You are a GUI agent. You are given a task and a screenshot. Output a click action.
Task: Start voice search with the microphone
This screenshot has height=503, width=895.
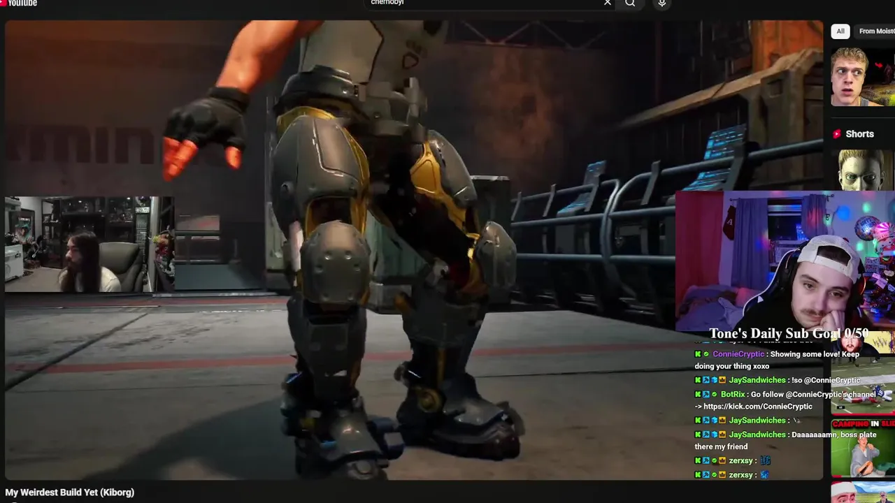tap(661, 3)
